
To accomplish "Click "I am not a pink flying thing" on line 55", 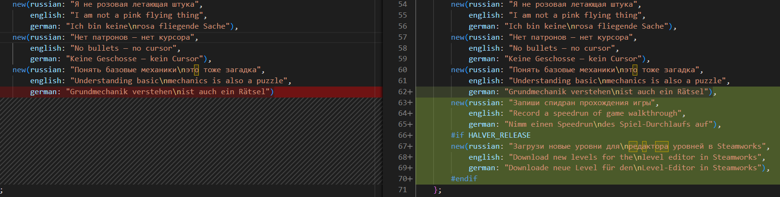I will click(575, 15).
